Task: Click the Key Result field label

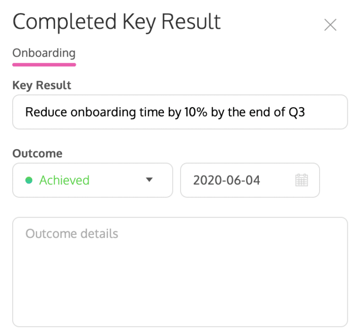Action: click(42, 85)
